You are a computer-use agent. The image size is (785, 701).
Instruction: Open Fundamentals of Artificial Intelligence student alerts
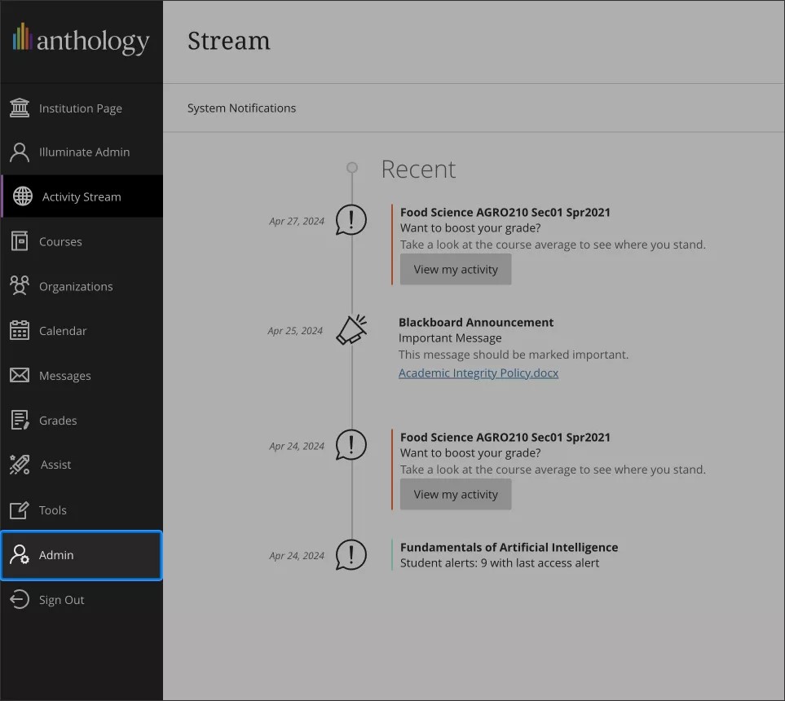pos(509,547)
